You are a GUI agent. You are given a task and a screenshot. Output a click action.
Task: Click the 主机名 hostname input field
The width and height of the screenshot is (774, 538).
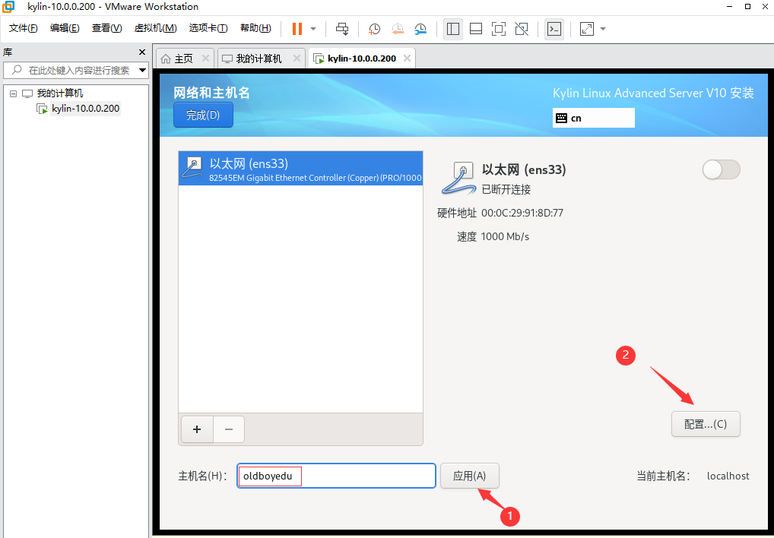click(336, 476)
